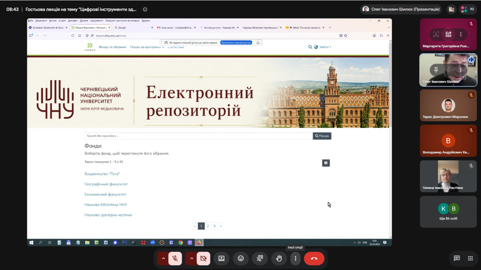Click the address bar with dspace.chnu.edu.ua/home

(216, 36)
